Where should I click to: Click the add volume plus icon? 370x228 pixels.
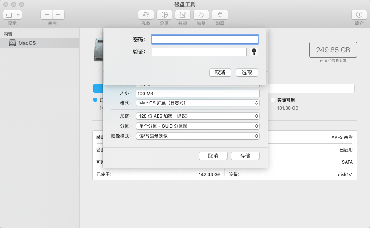click(47, 15)
